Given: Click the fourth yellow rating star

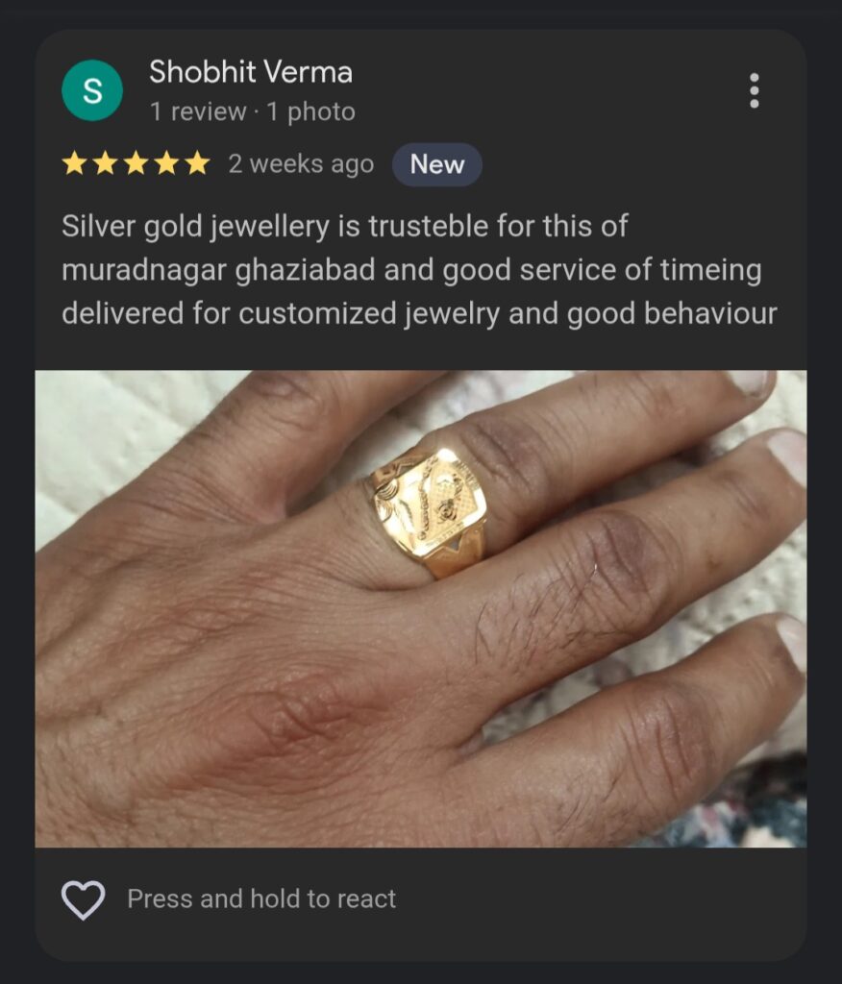Looking at the screenshot, I should (167, 163).
